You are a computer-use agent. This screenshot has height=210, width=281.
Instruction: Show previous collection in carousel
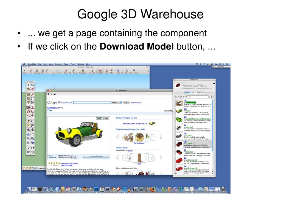(117, 137)
